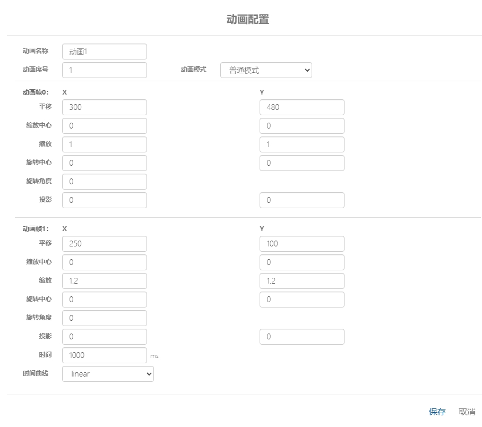Click the 取消 button

point(467,412)
